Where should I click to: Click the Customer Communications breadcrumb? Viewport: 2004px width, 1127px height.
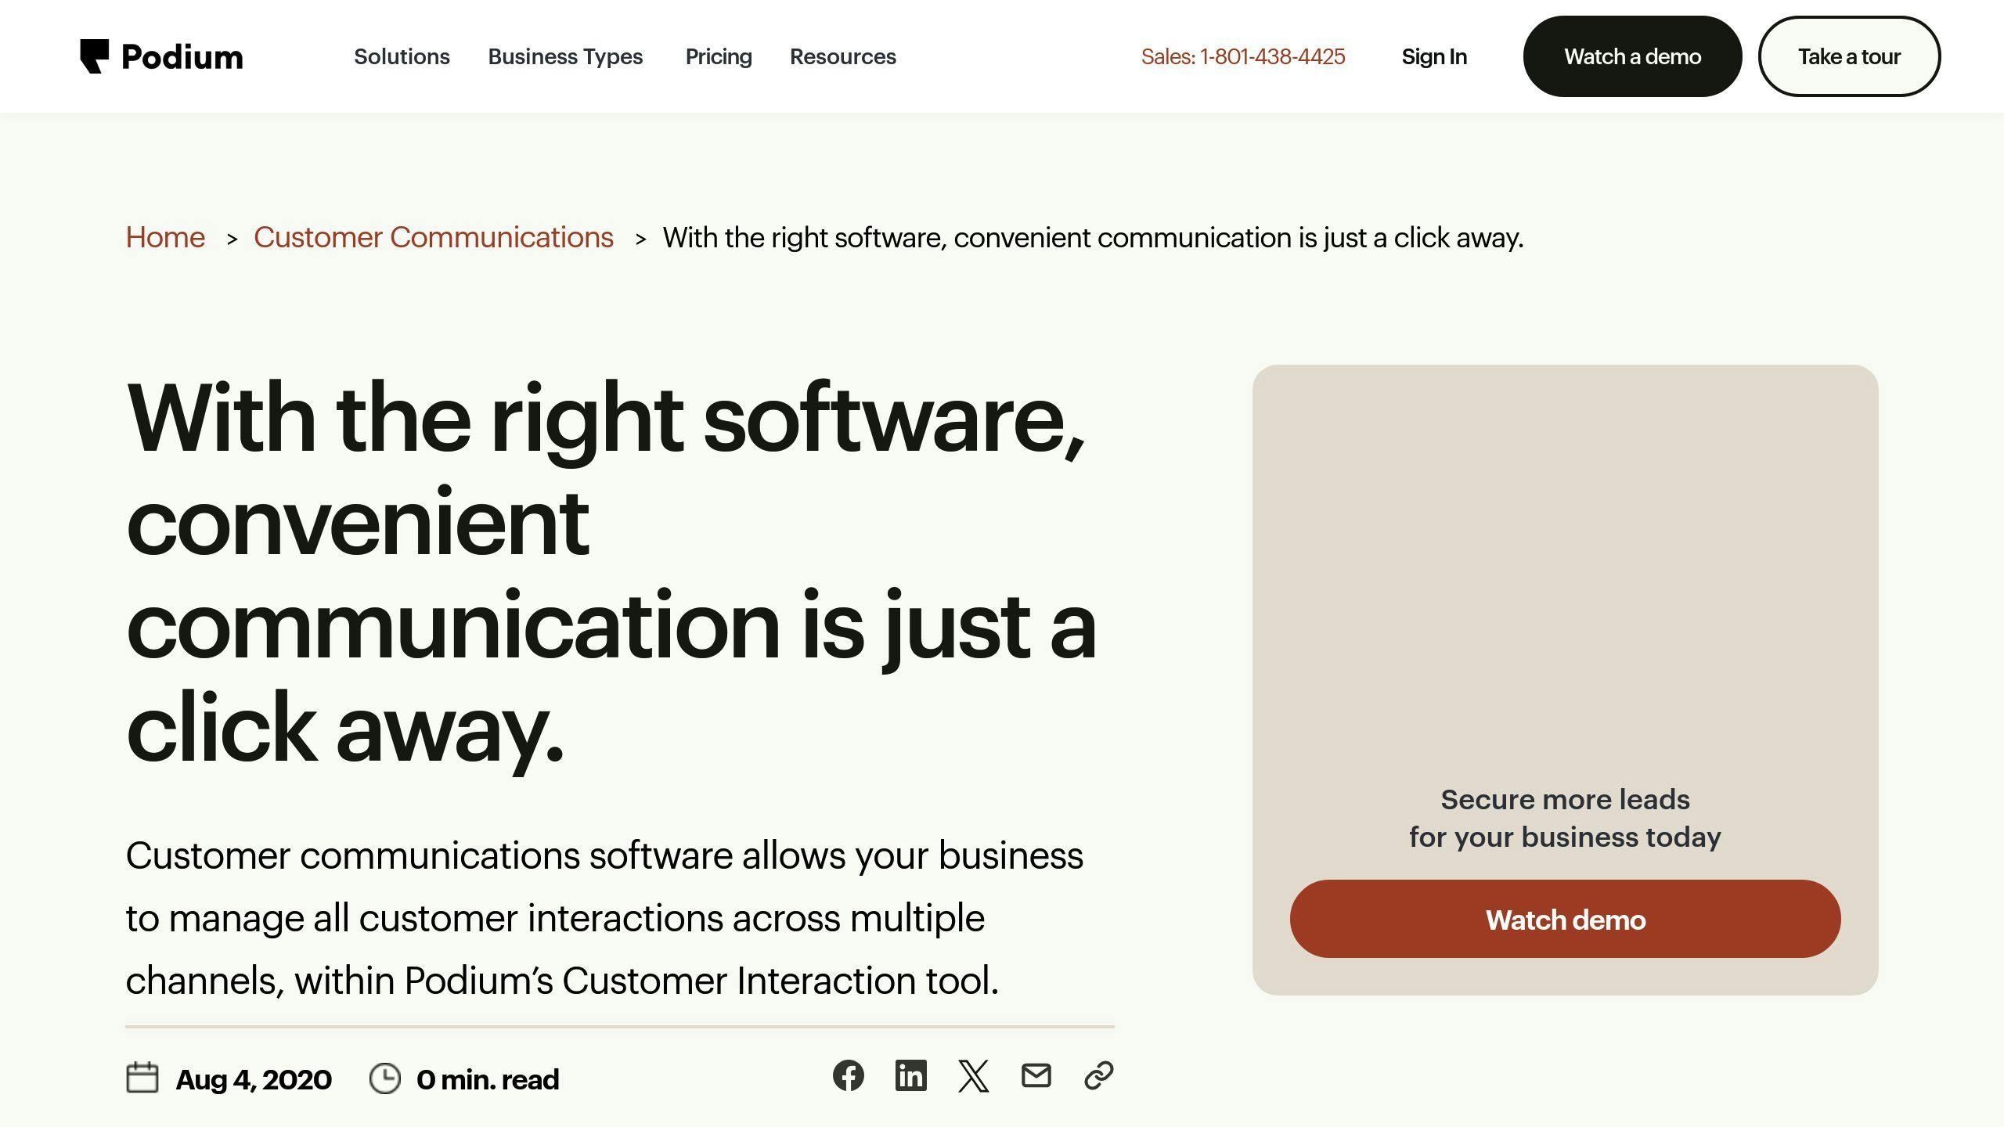click(432, 236)
